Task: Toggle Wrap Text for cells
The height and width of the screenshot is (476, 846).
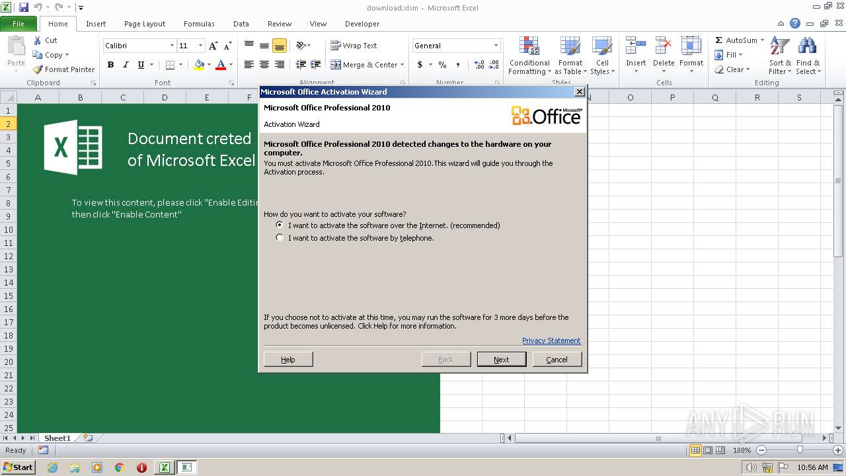Action: point(354,46)
